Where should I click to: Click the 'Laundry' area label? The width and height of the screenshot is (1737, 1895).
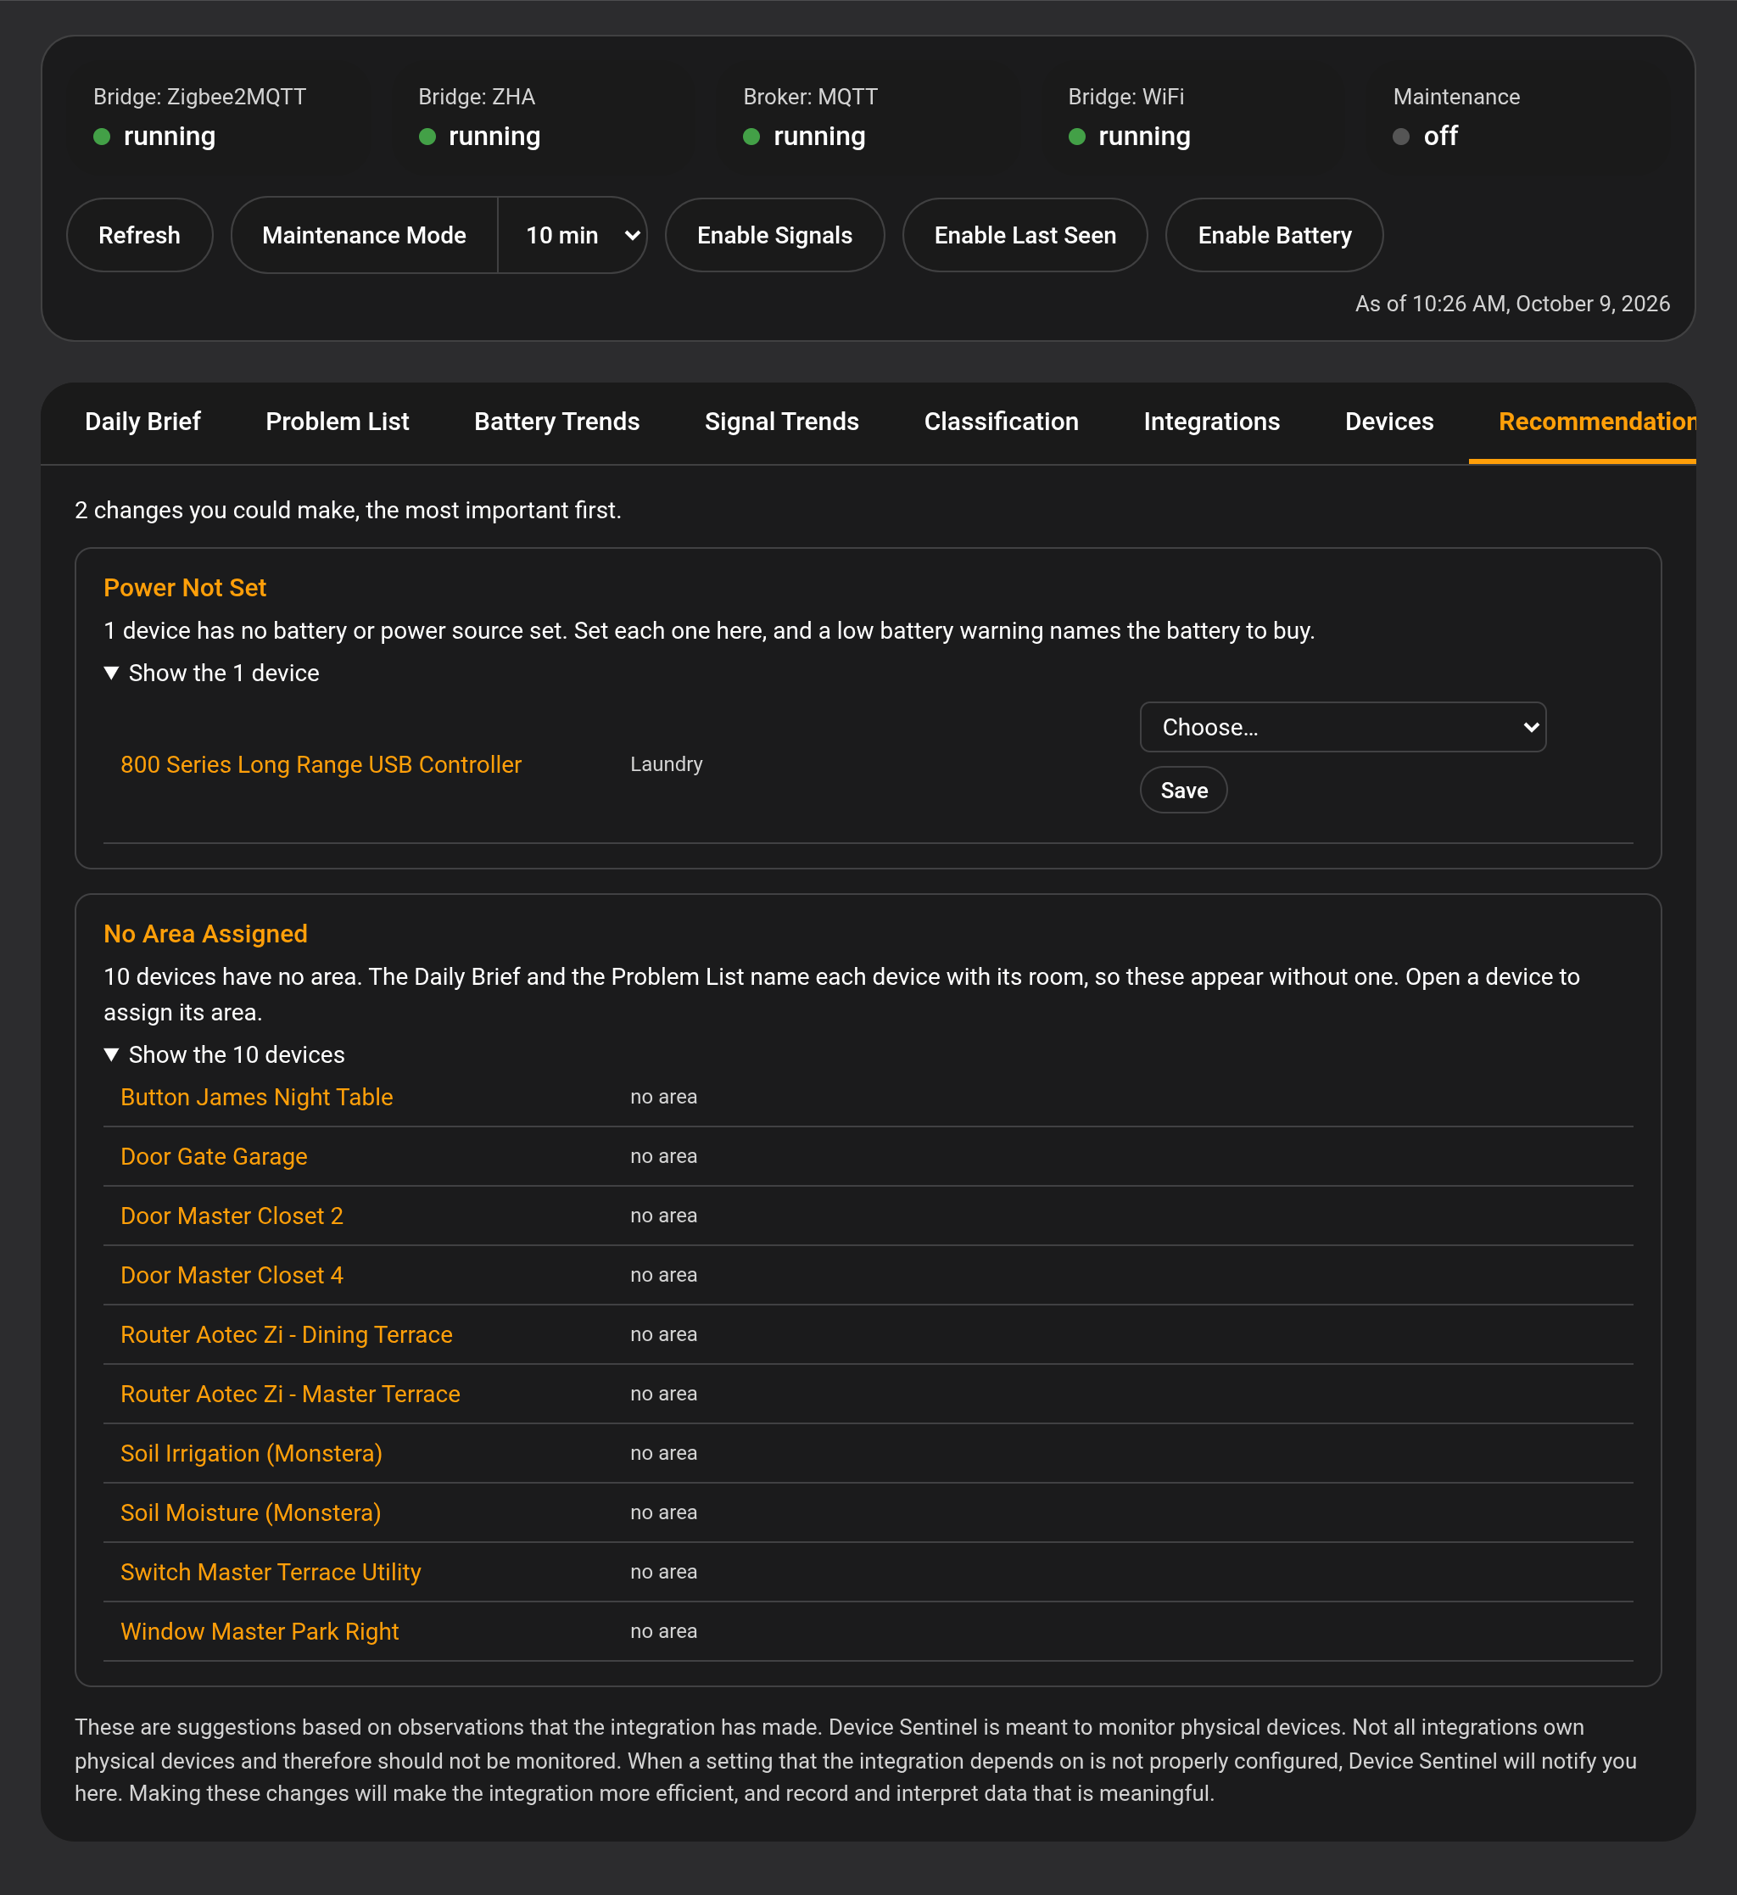click(x=666, y=764)
